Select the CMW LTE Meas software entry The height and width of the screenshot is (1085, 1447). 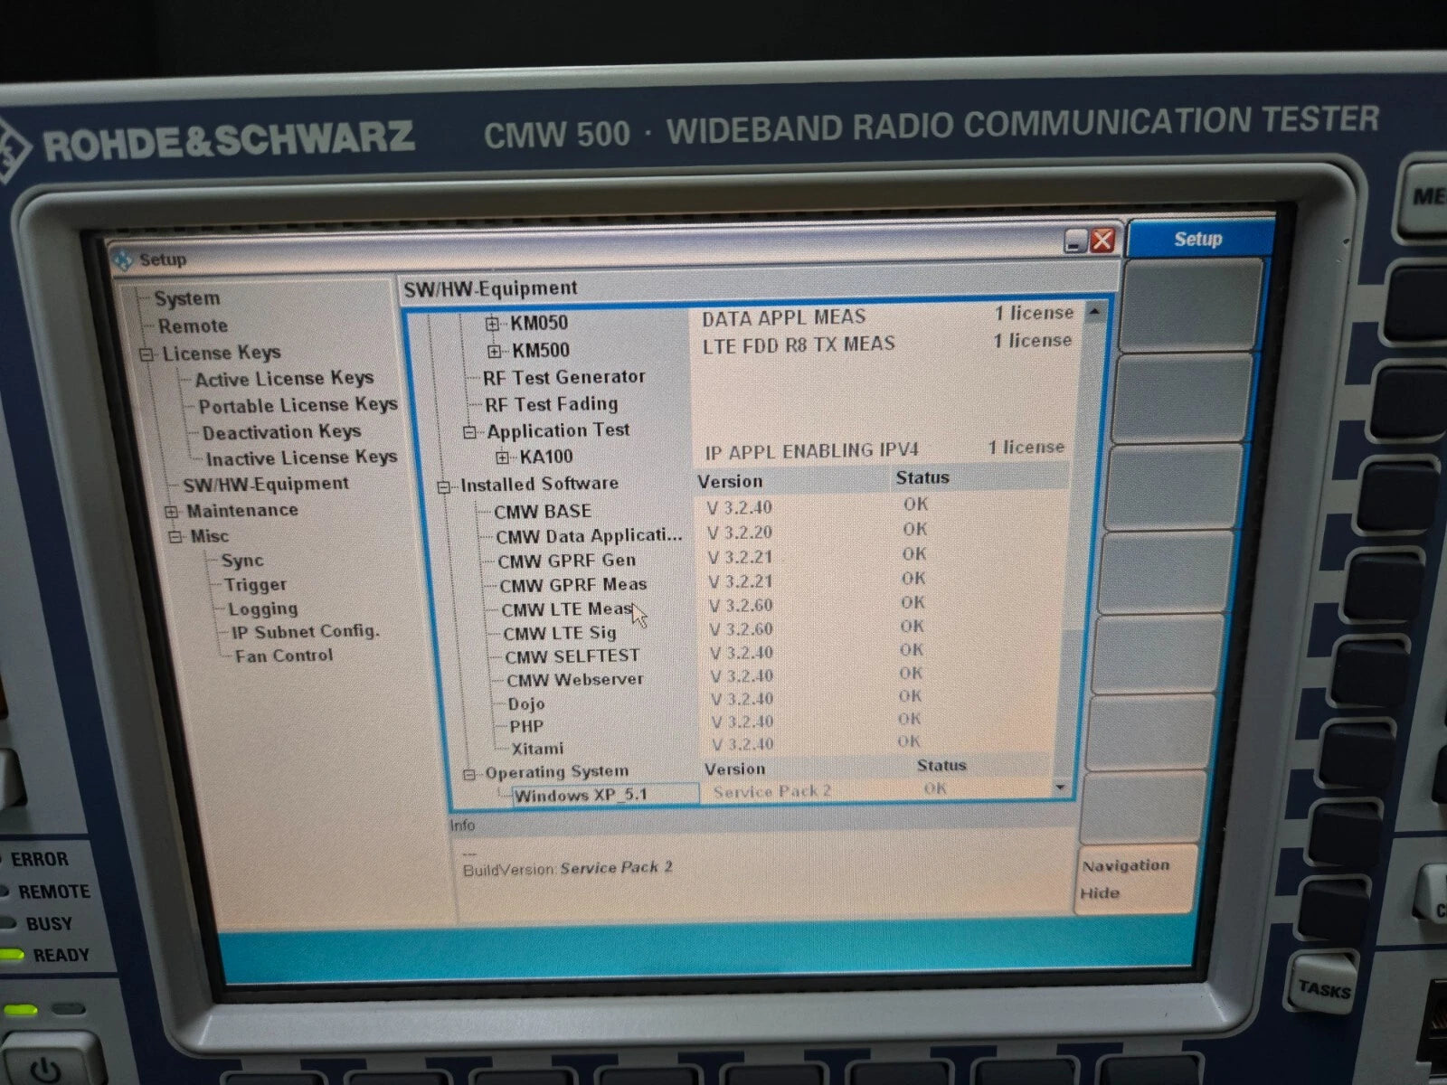565,609
